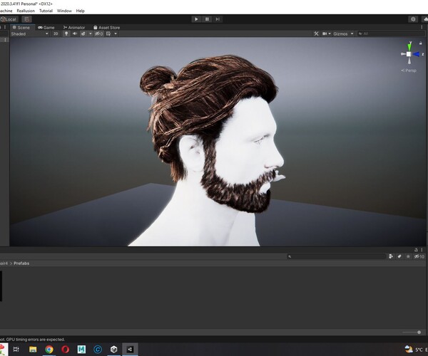This screenshot has width=428, height=356.
Task: Click the Project window search field
Action: 336,256
